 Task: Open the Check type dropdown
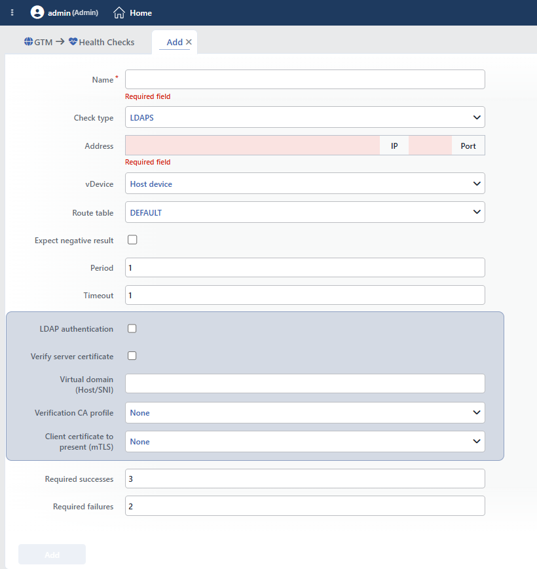point(305,117)
